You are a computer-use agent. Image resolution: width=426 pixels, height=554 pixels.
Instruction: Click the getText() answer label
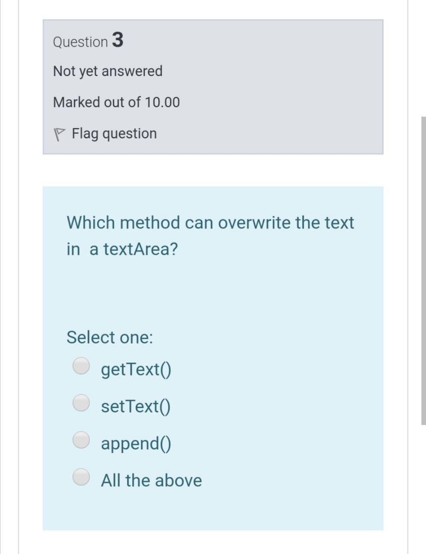tap(136, 369)
